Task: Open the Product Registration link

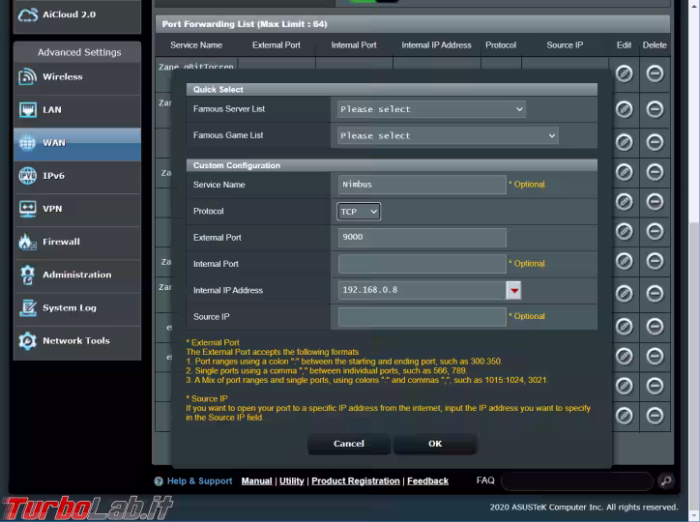Action: pyautogui.click(x=356, y=481)
